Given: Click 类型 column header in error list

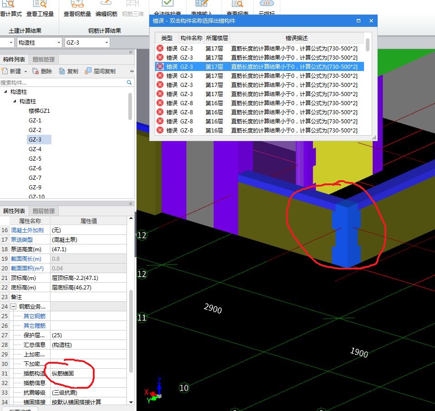Looking at the screenshot, I should coord(167,38).
